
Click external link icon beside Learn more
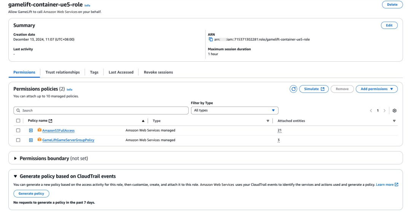tap(396, 185)
